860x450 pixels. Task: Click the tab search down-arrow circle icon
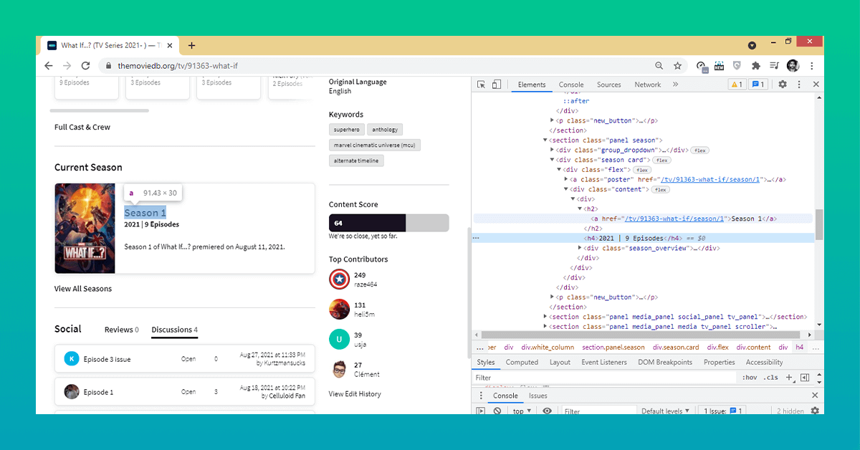[752, 45]
